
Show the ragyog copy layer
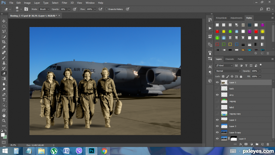[217, 114]
